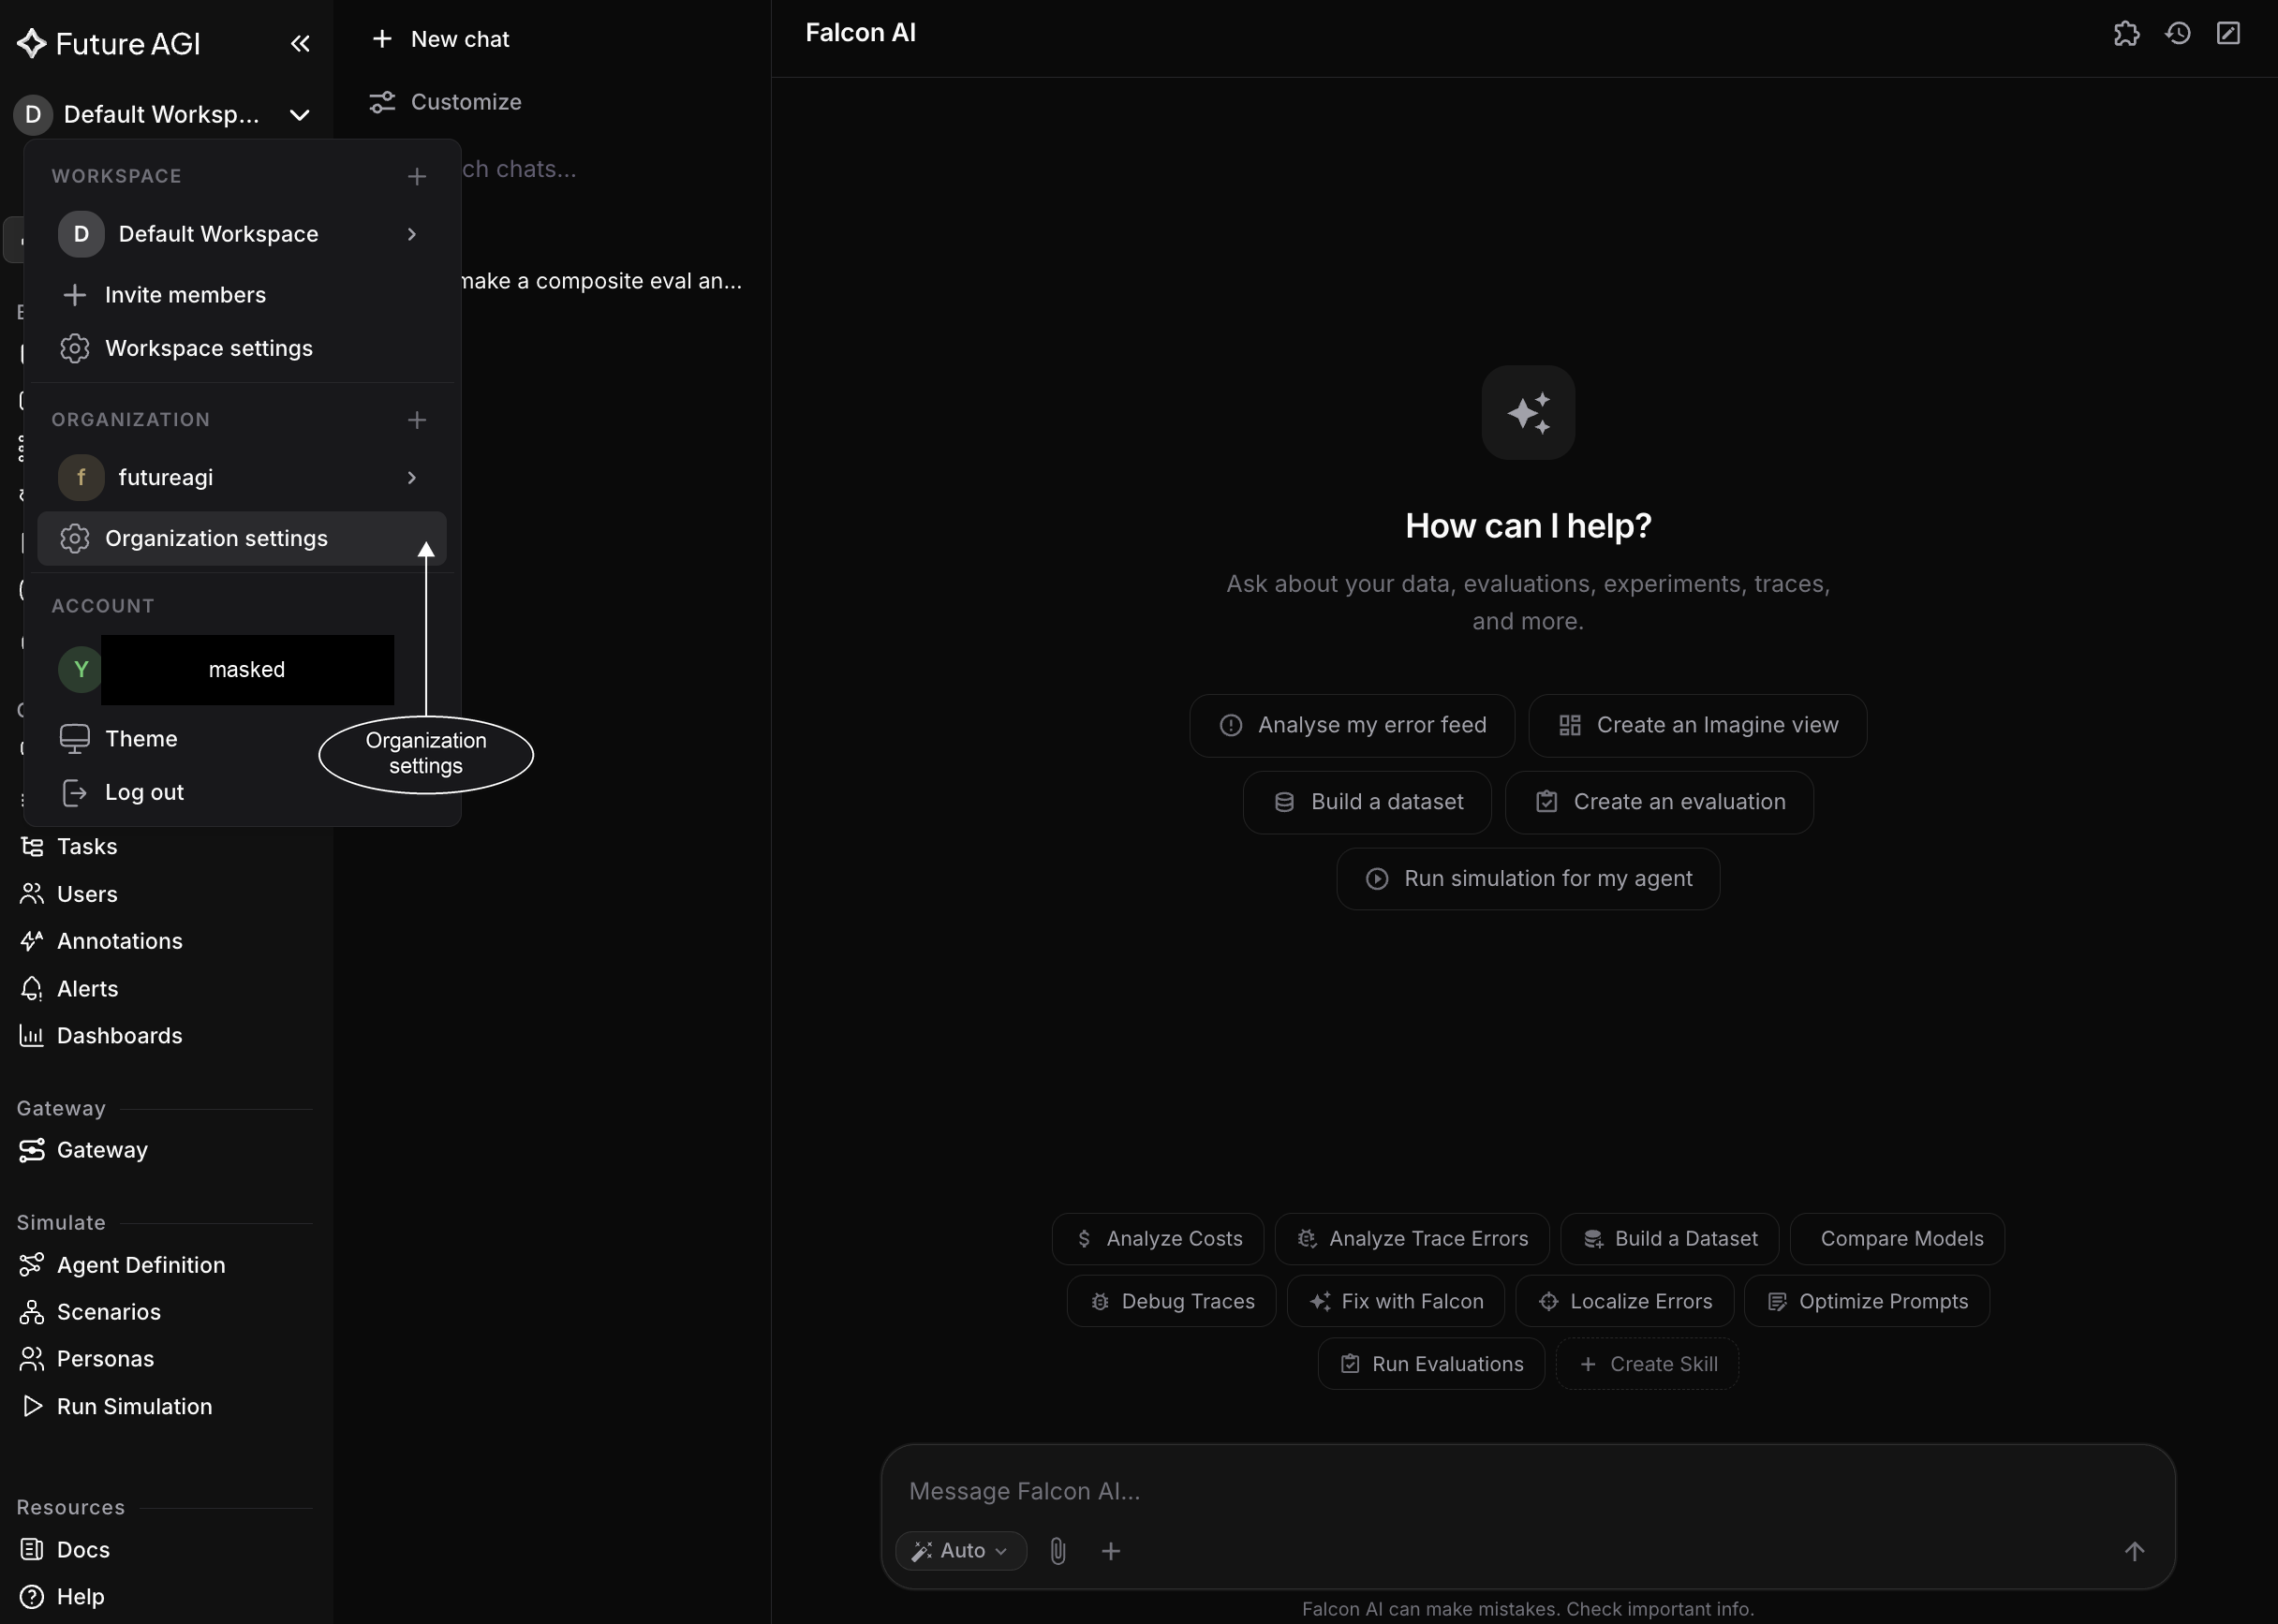Screen dimensions: 2278x1624
Task: Click the Future AGI logo
Action: (109, 43)
